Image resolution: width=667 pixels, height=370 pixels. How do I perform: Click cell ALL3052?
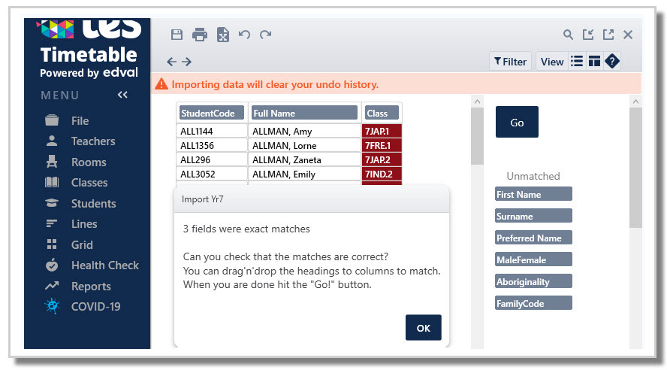tap(212, 174)
